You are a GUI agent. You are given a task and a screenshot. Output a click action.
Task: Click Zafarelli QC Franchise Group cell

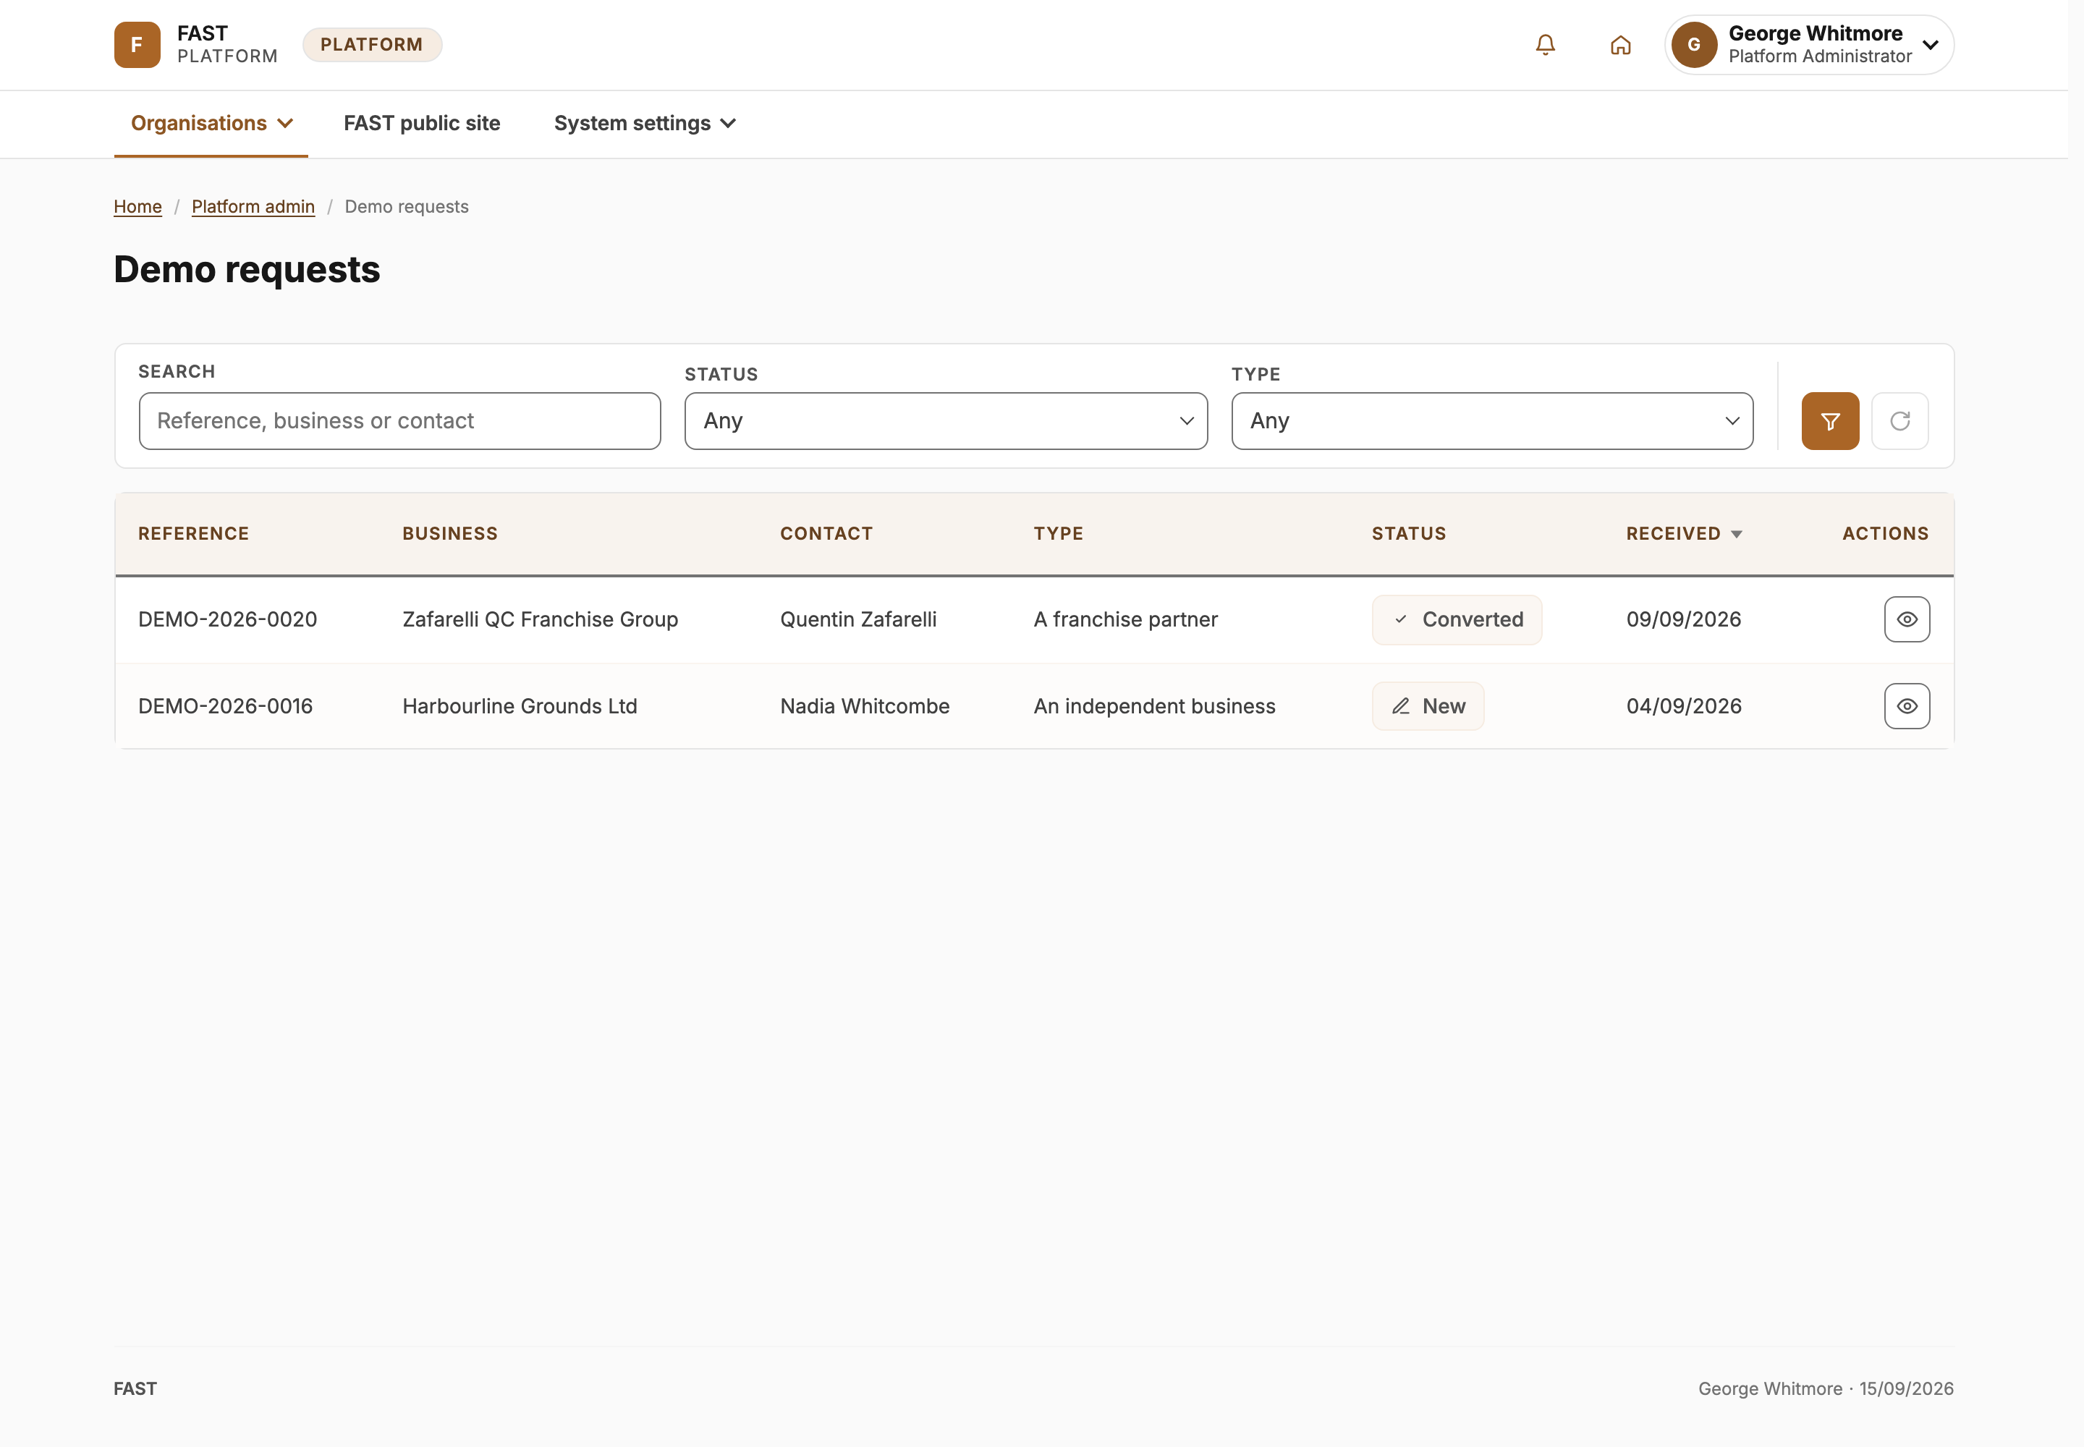pyautogui.click(x=541, y=619)
